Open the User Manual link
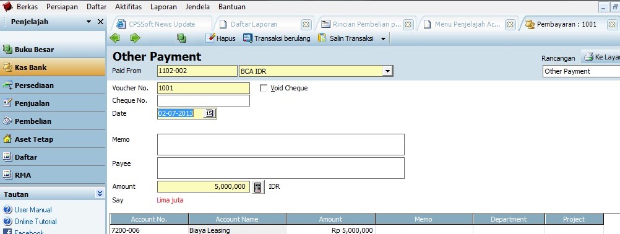Viewport: 620px width, 234px height. coord(33,210)
